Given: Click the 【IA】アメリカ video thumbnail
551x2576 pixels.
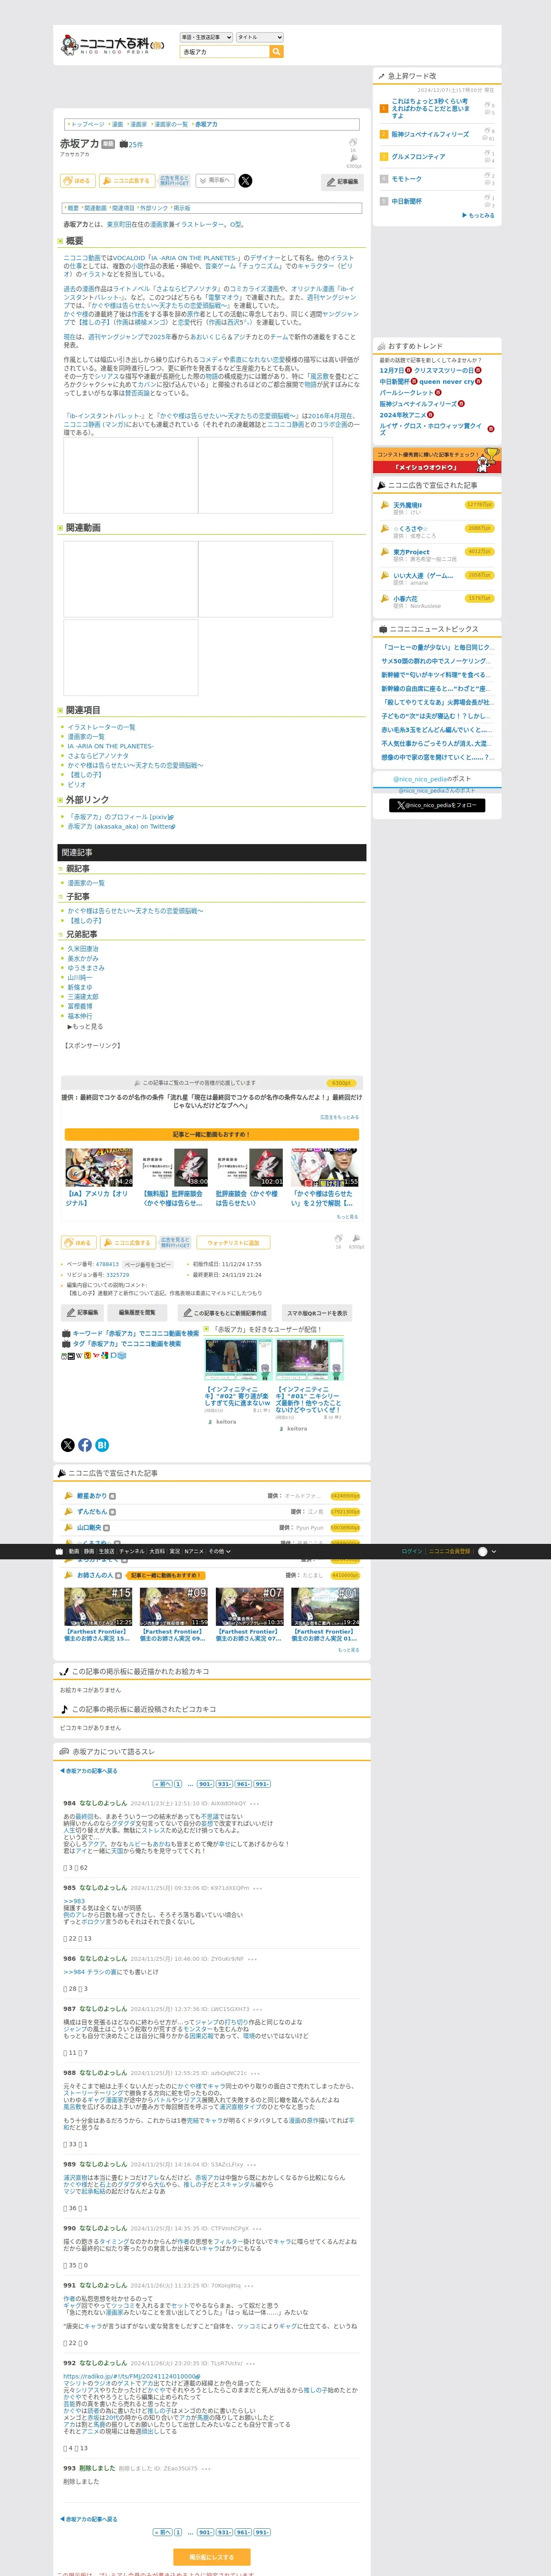Looking at the screenshot, I should pyautogui.click(x=99, y=1167).
